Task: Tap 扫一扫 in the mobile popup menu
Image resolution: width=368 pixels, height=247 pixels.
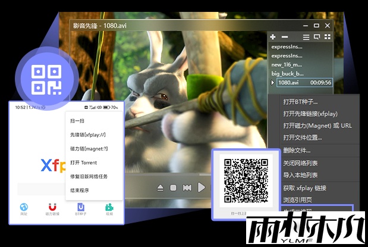Action: pyautogui.click(x=77, y=121)
